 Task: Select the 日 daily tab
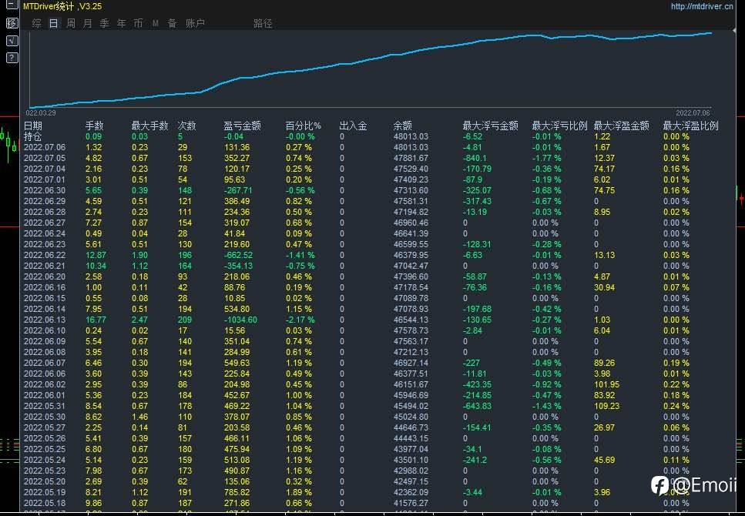click(54, 23)
